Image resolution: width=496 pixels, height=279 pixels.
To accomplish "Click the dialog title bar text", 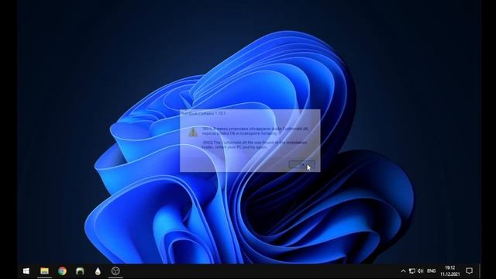I will pos(203,113).
